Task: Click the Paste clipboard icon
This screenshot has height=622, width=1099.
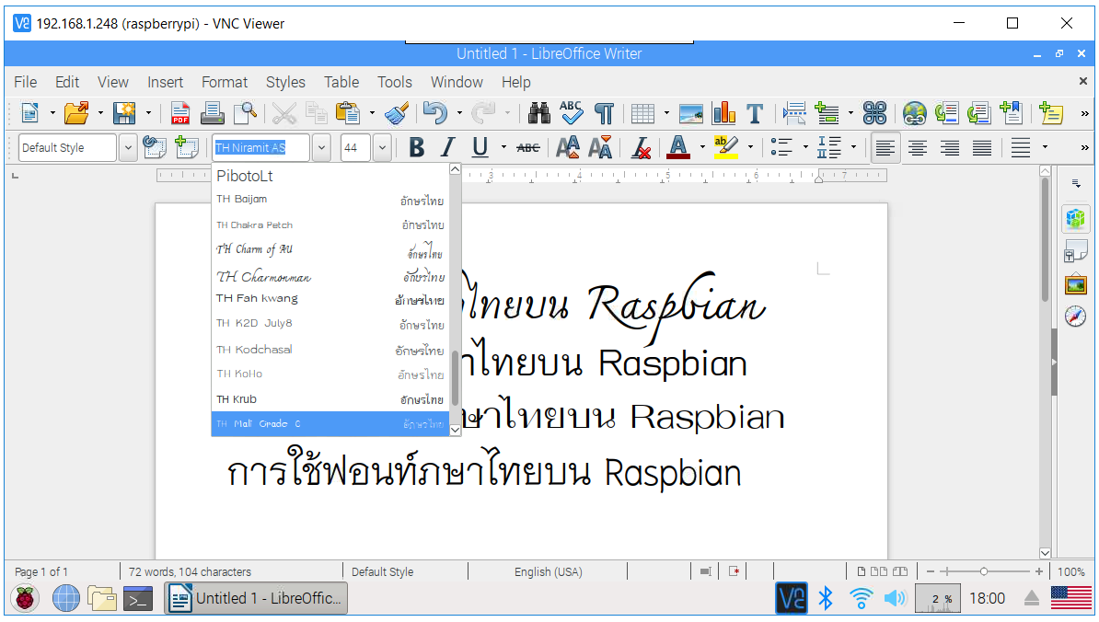Action: coord(348,113)
